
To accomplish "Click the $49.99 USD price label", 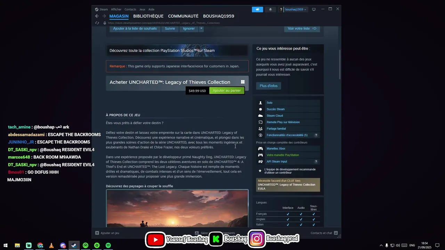I will click(x=197, y=91).
